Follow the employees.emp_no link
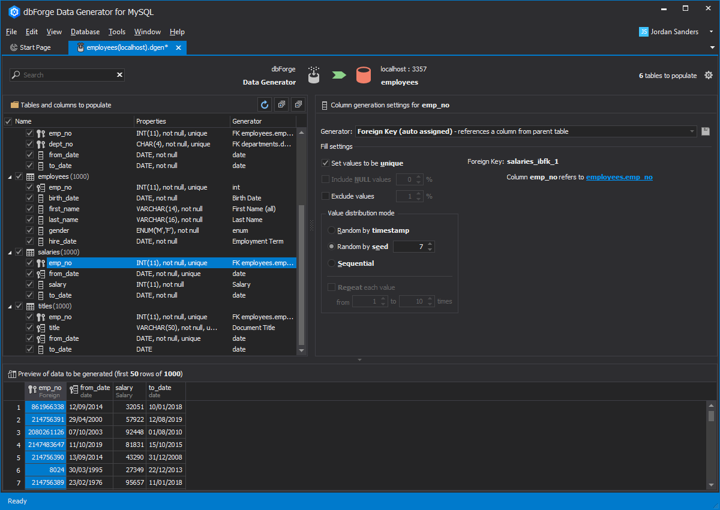The width and height of the screenshot is (720, 510). coord(619,177)
